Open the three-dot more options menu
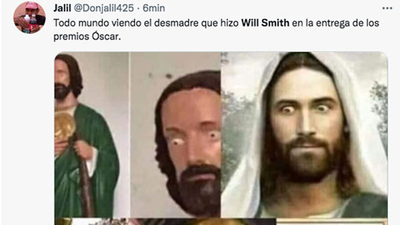This screenshot has height=225, width=400. (x=387, y=8)
